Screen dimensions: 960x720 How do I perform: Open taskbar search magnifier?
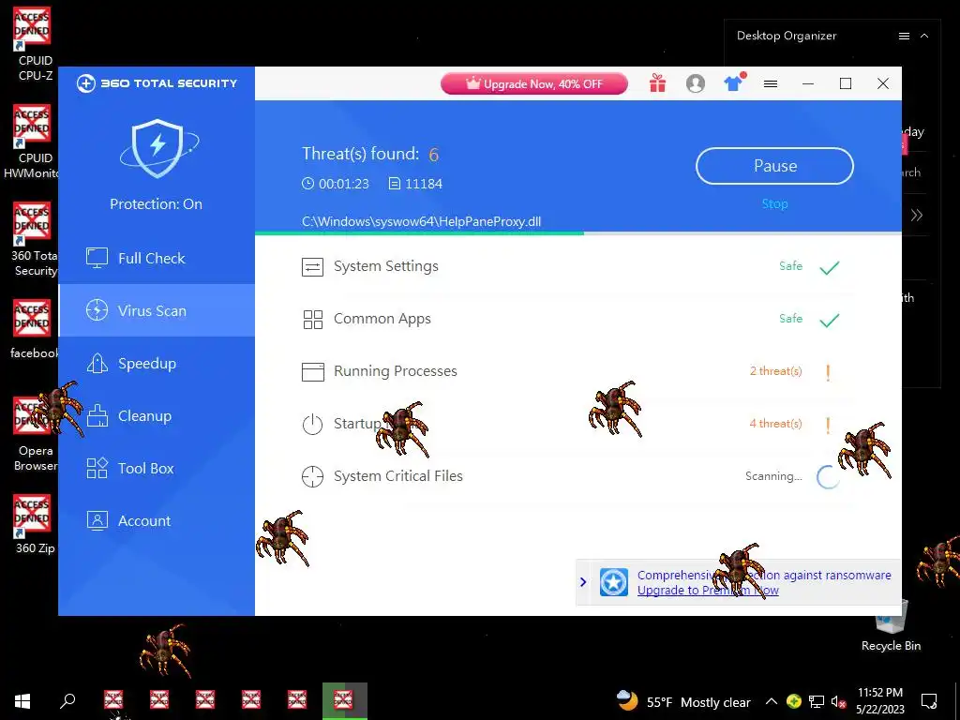coord(67,701)
